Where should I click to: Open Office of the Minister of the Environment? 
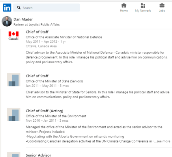point(56,116)
